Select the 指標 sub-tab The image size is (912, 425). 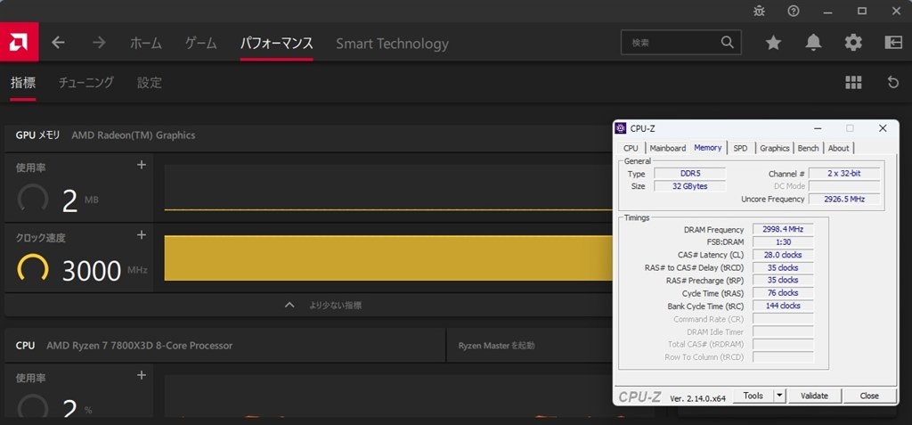click(23, 83)
